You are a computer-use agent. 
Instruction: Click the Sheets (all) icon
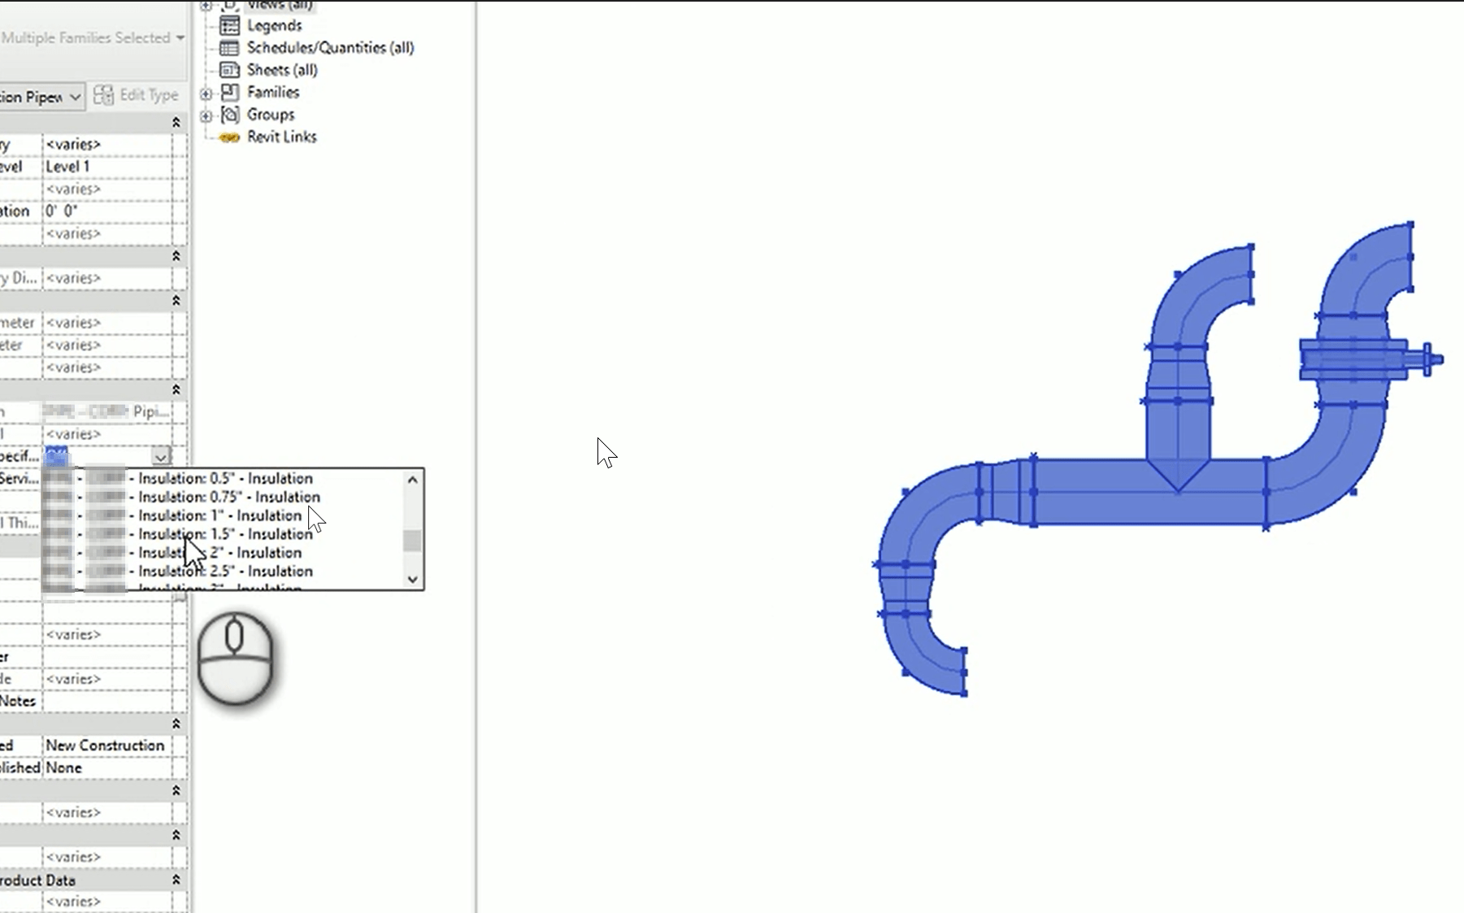click(228, 70)
